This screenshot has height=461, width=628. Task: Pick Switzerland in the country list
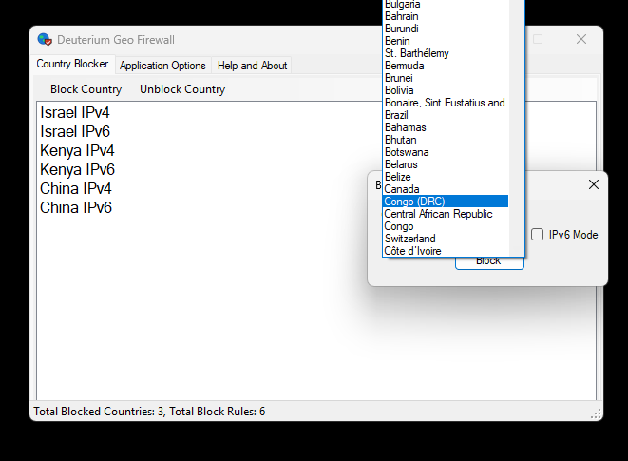coord(446,239)
